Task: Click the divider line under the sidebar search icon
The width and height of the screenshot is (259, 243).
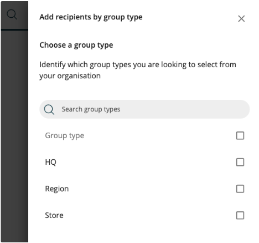Action: click(14, 29)
